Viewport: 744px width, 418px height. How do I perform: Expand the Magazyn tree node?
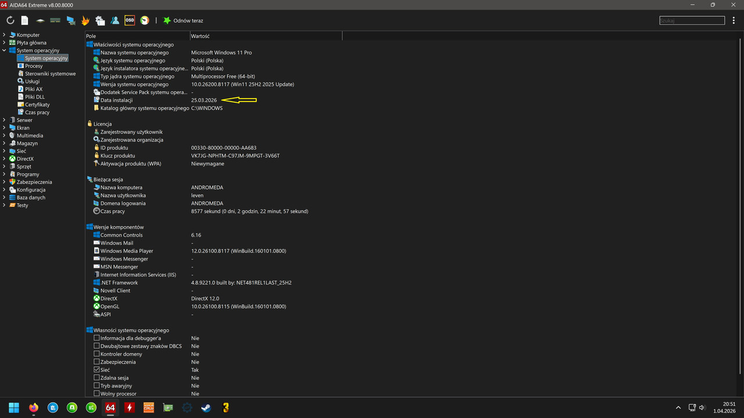(4, 143)
